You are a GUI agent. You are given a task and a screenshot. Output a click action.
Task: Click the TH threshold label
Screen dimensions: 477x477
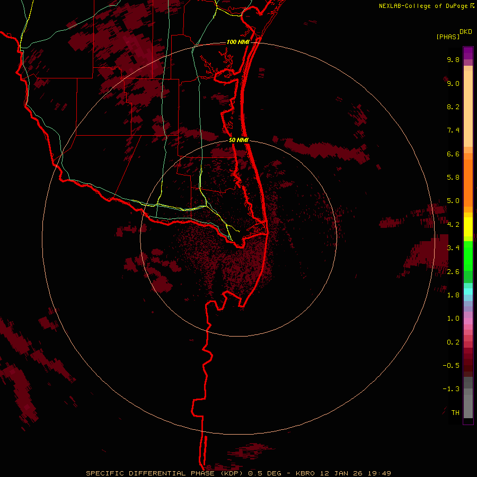tap(455, 413)
